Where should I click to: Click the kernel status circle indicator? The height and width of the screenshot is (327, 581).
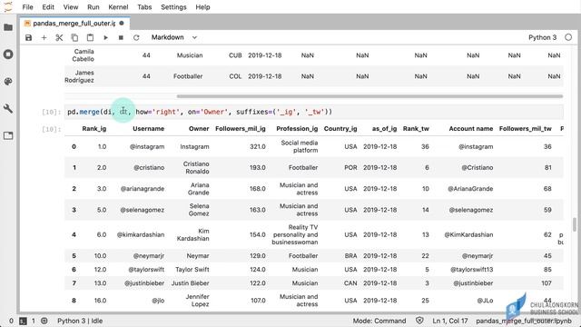click(x=568, y=37)
